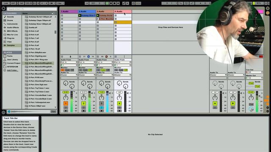Launch the Dubstep Slow clip in track 2
The height and width of the screenshot is (152, 271).
(80, 15)
